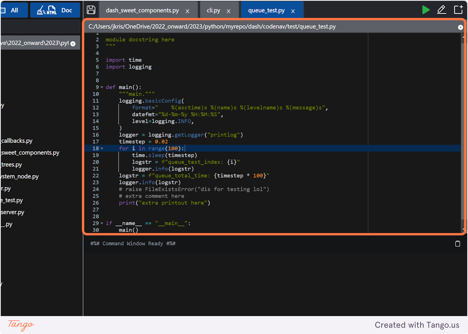
Task: Open e_test.py in the file list
Action: [x=11, y=200]
